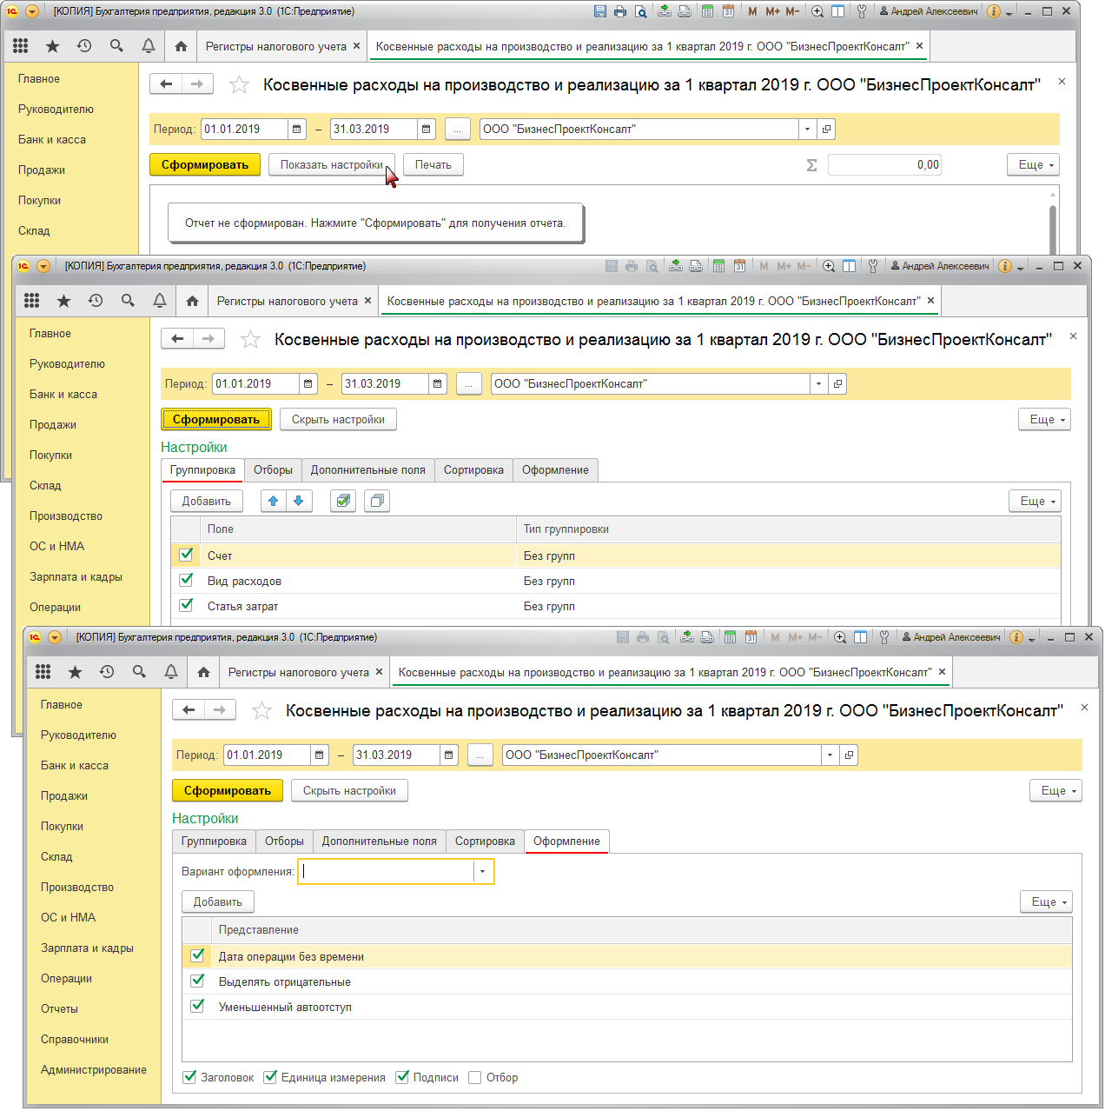Click the wrench tools icon in front window title bar
The width and height of the screenshot is (1105, 1111).
pos(884,637)
